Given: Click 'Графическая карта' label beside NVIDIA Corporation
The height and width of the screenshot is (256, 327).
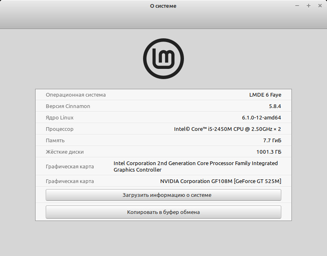Looking at the screenshot, I should 70,181.
